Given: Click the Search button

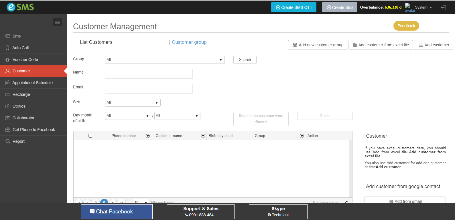Looking at the screenshot, I should tap(245, 60).
